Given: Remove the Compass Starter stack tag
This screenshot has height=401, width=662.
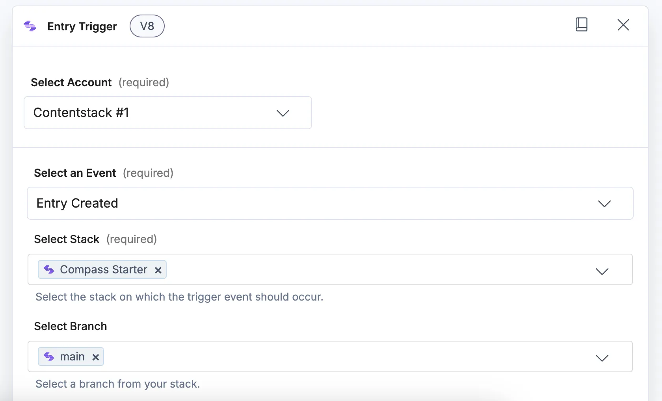Looking at the screenshot, I should [x=158, y=270].
